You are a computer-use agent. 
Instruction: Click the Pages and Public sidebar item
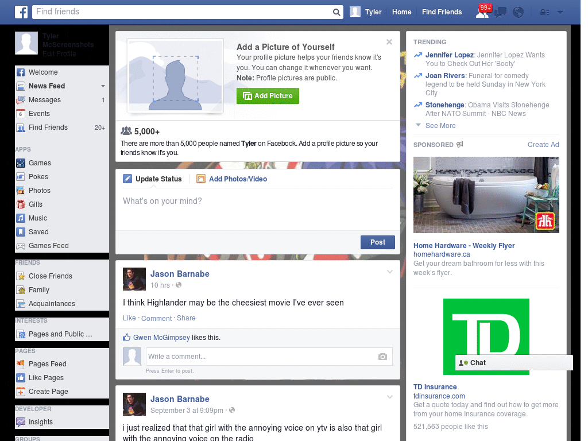click(x=60, y=334)
